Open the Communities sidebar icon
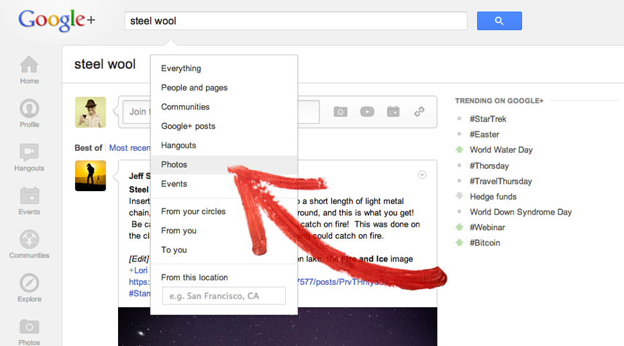 tap(29, 244)
